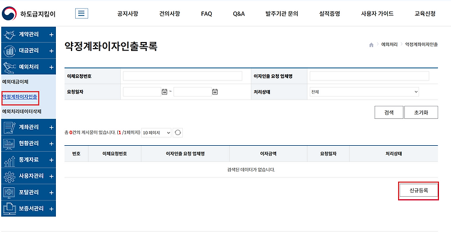The height and width of the screenshot is (234, 451).
Task: Open 사용자 가이드 in top navigation
Action: click(378, 13)
